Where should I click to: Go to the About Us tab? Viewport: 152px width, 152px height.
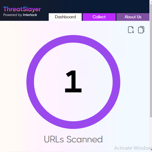click(133, 17)
